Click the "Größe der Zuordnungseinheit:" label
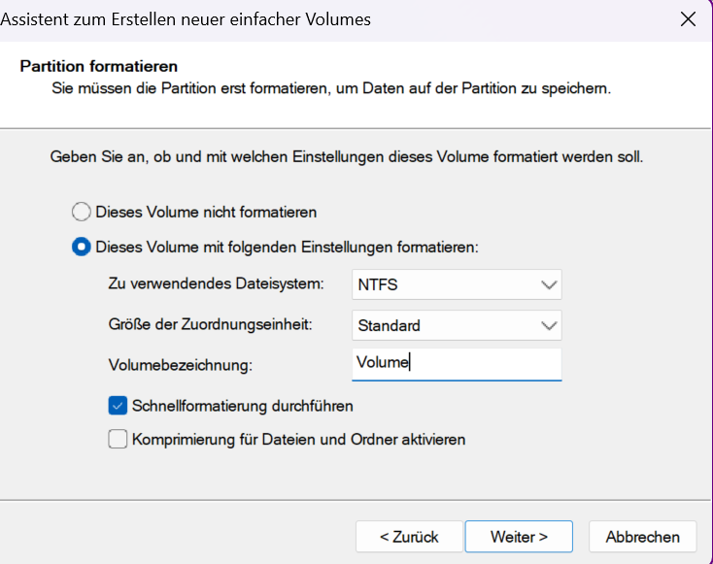This screenshot has width=713, height=564. pyautogui.click(x=210, y=325)
